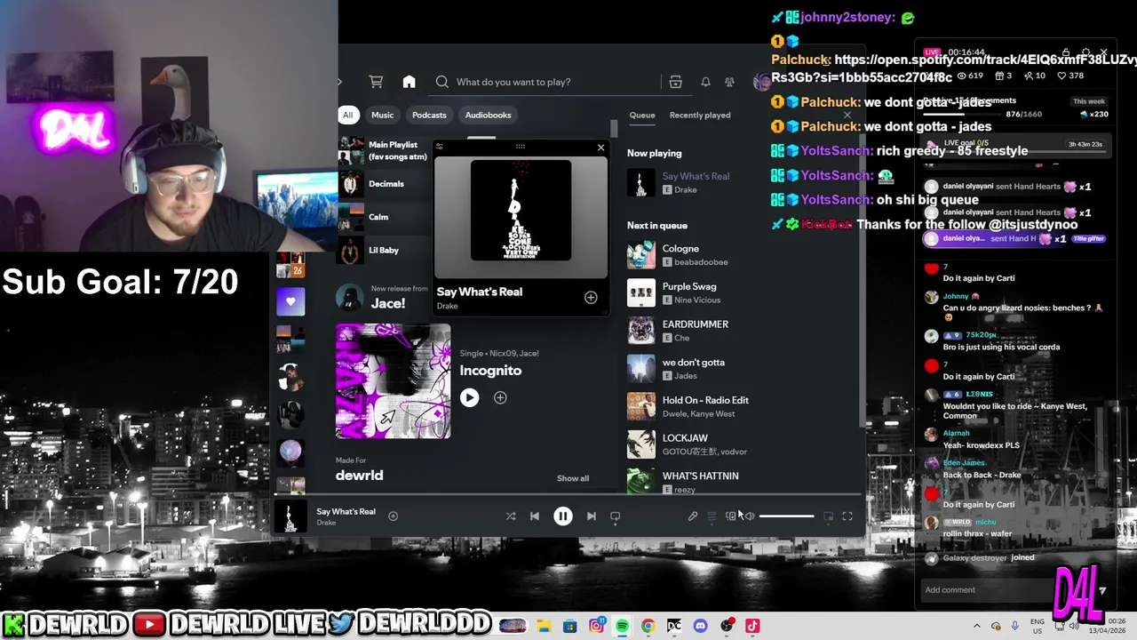Skip to the previous track
The height and width of the screenshot is (640, 1137).
click(535, 516)
